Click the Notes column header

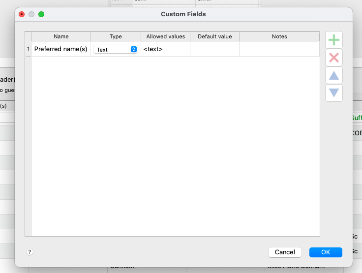coord(279,36)
